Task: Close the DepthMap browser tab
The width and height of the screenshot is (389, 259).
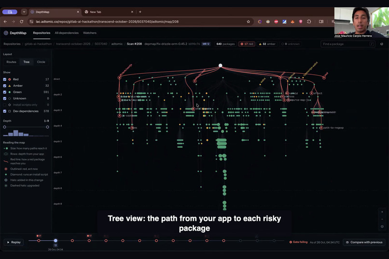Action: (78, 12)
